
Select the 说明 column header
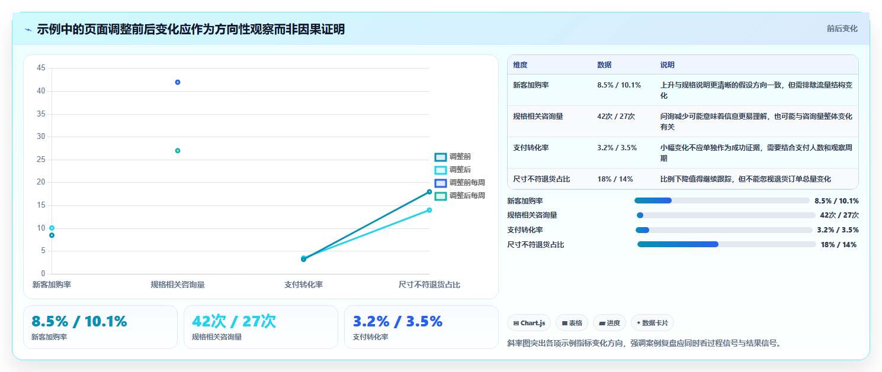click(x=668, y=65)
